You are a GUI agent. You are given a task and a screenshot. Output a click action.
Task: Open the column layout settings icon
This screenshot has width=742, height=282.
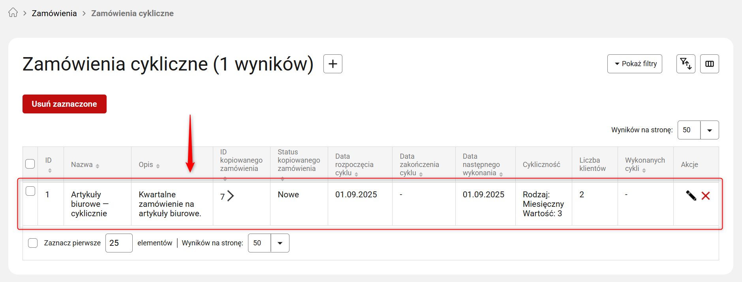(x=709, y=64)
